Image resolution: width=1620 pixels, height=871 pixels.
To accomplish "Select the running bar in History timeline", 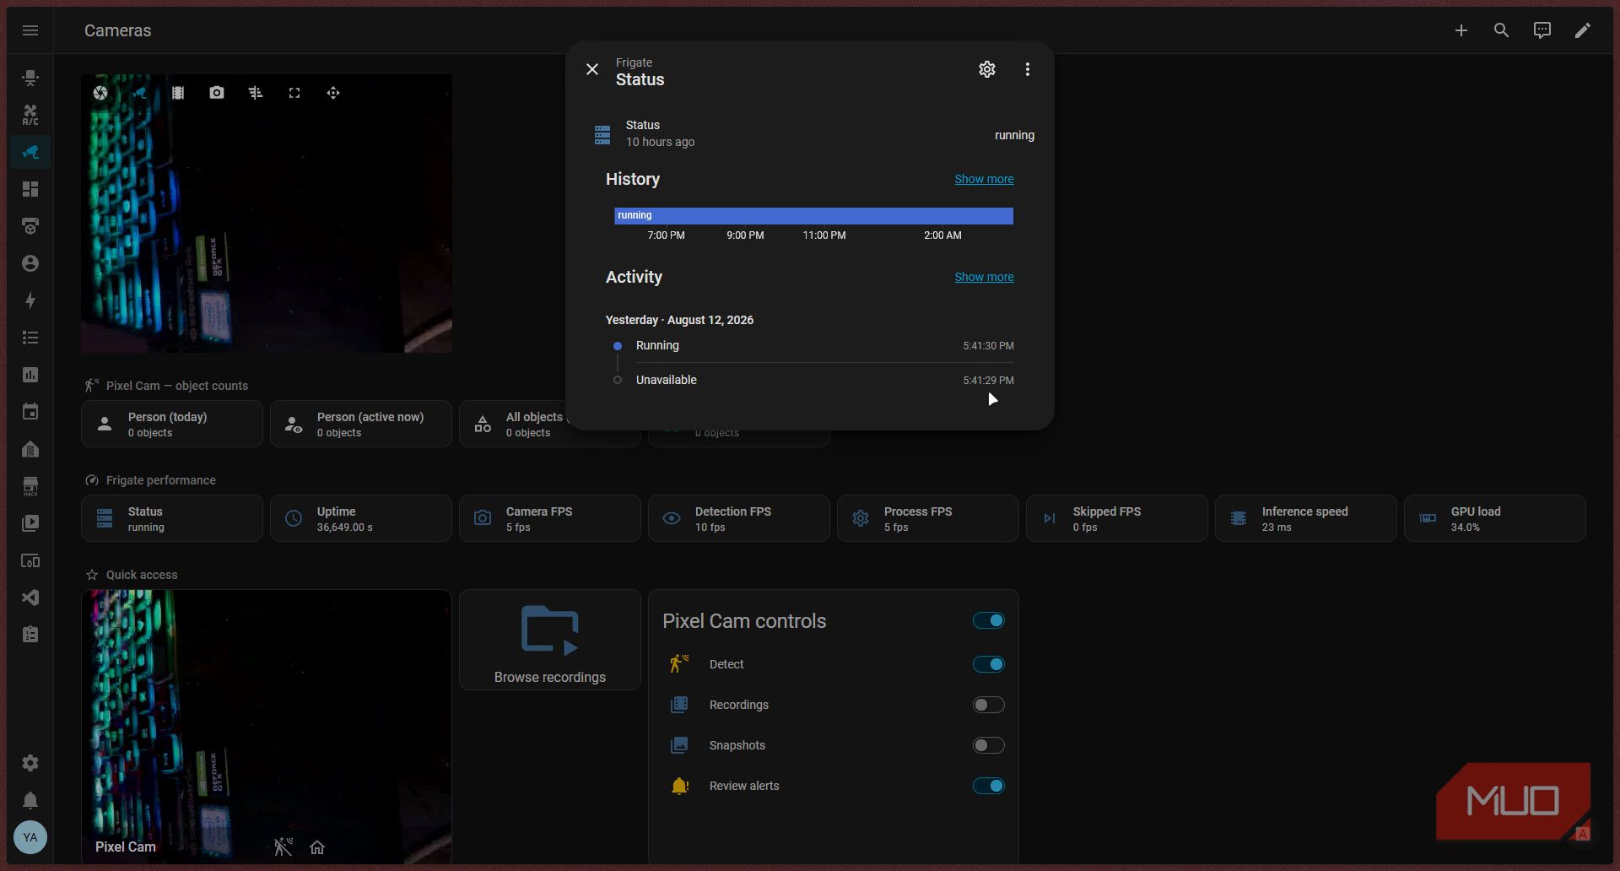I will 813,215.
